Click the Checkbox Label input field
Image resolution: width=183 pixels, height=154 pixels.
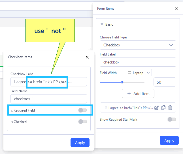pyautogui.click(x=48, y=82)
